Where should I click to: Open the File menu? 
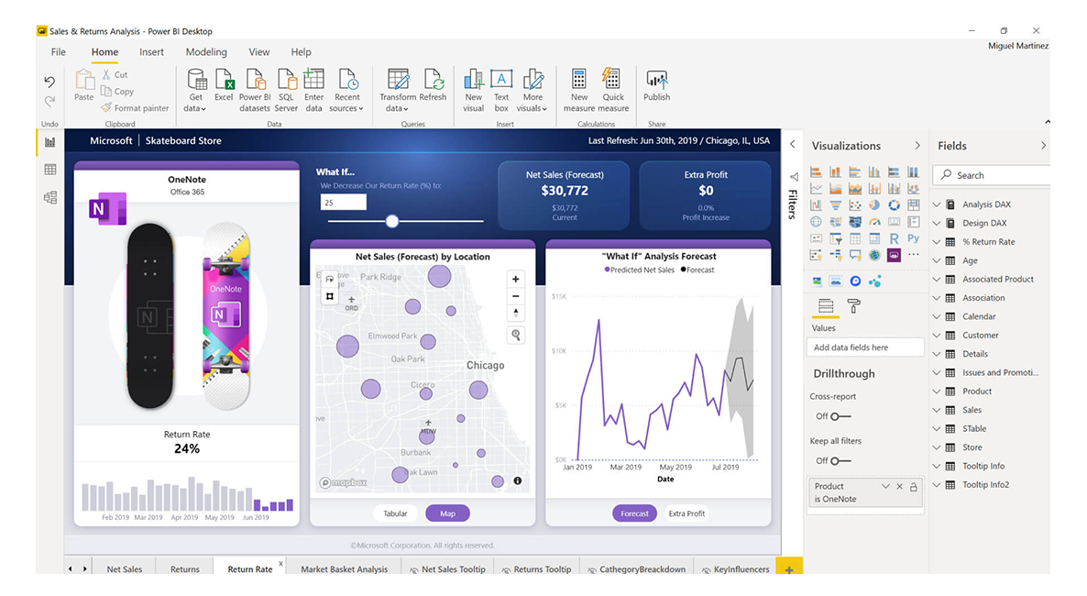(x=59, y=52)
